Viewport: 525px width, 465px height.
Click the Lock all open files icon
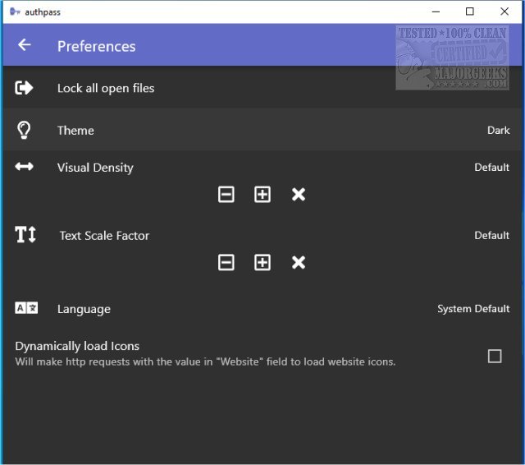pyautogui.click(x=25, y=88)
